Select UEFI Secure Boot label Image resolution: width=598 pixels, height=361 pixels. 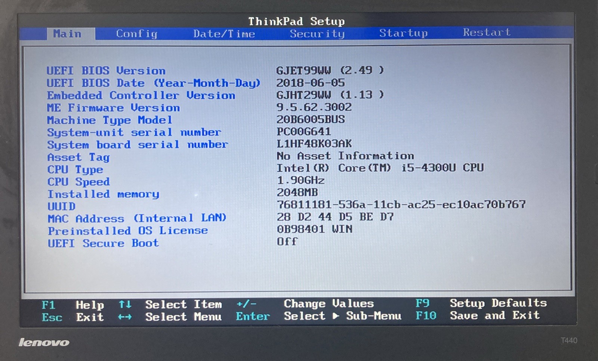104,243
